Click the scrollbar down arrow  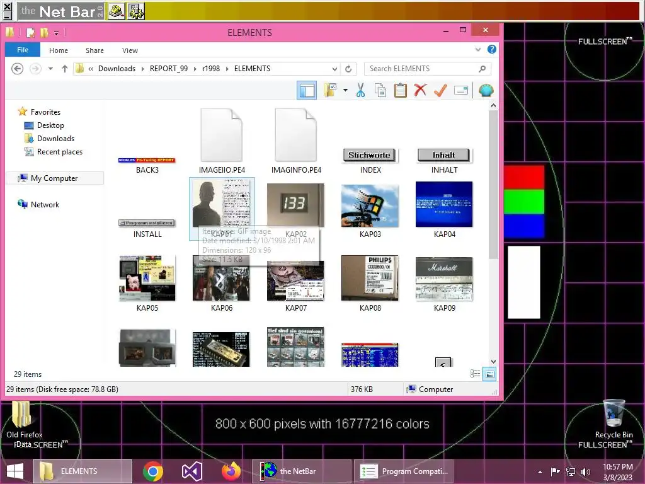(493, 362)
